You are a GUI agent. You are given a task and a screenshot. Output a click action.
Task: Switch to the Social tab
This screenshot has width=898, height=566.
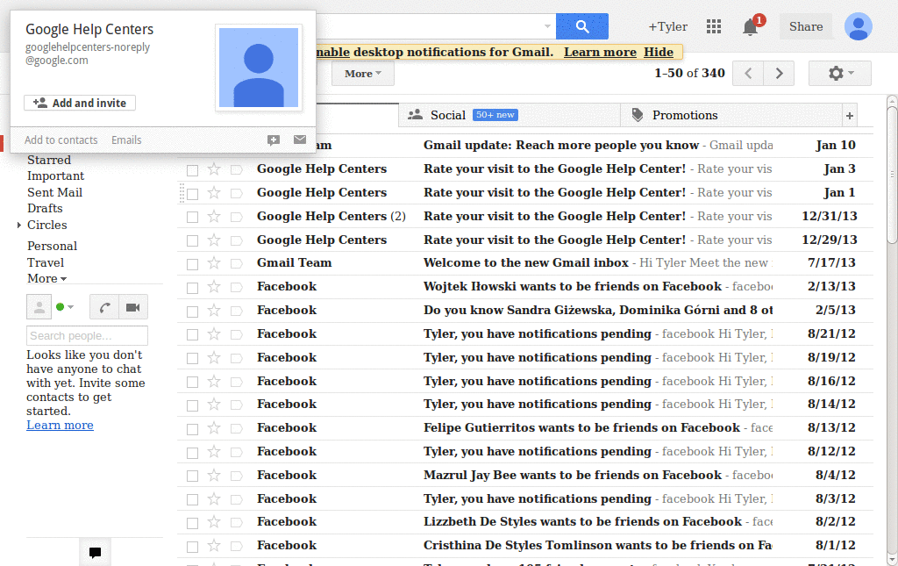coord(510,115)
